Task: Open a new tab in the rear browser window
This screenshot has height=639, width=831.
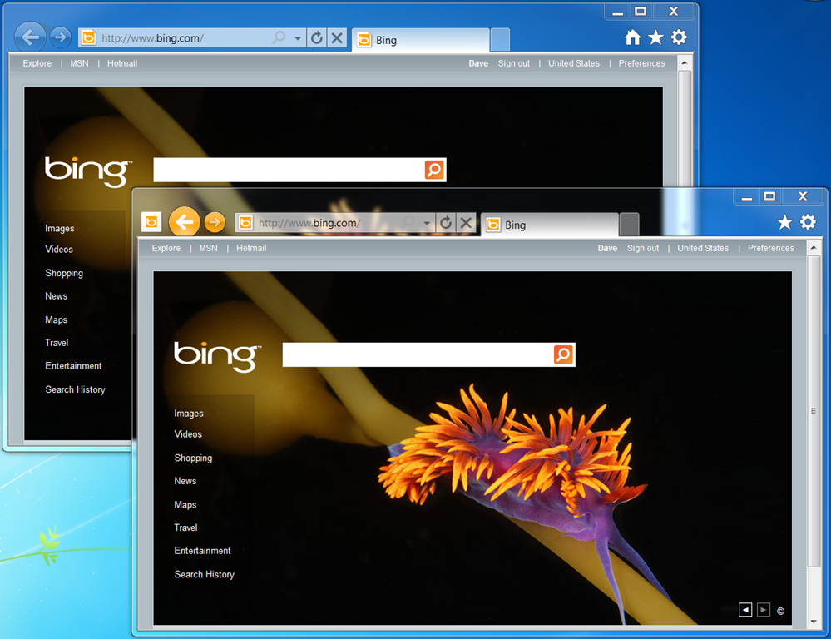Action: pos(500,39)
